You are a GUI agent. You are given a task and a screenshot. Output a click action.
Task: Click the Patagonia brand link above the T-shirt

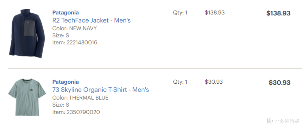[65, 82]
